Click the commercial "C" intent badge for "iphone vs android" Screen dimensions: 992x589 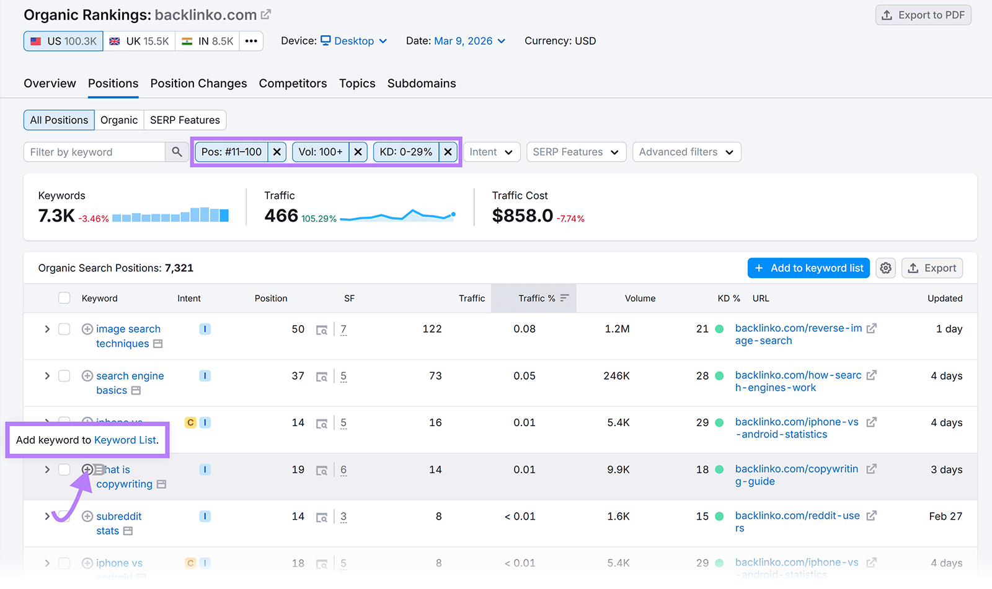[190, 422]
